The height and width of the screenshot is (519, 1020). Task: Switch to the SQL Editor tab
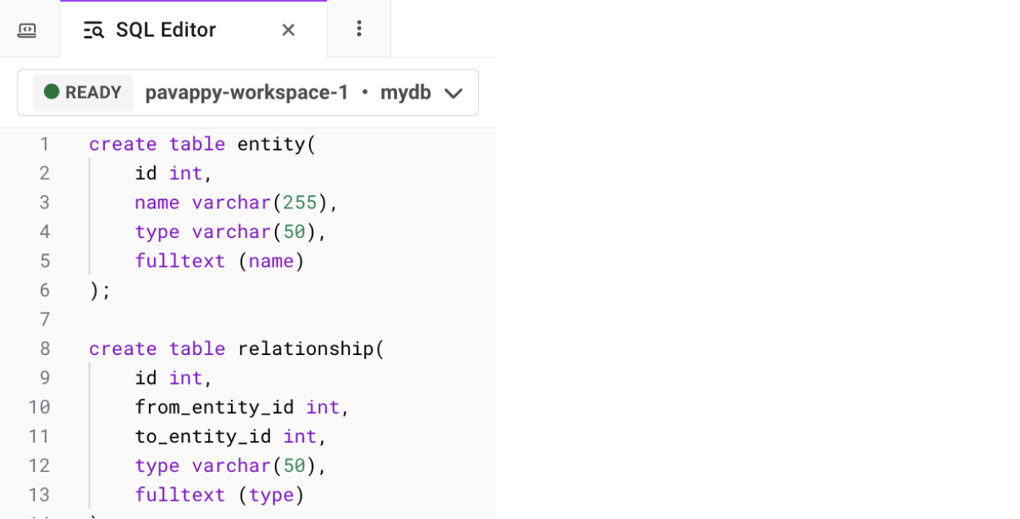click(165, 29)
